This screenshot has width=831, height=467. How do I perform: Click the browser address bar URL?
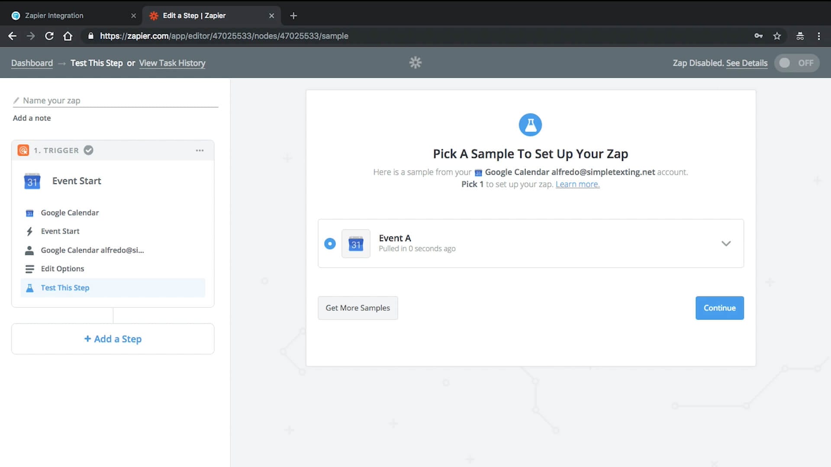click(224, 36)
